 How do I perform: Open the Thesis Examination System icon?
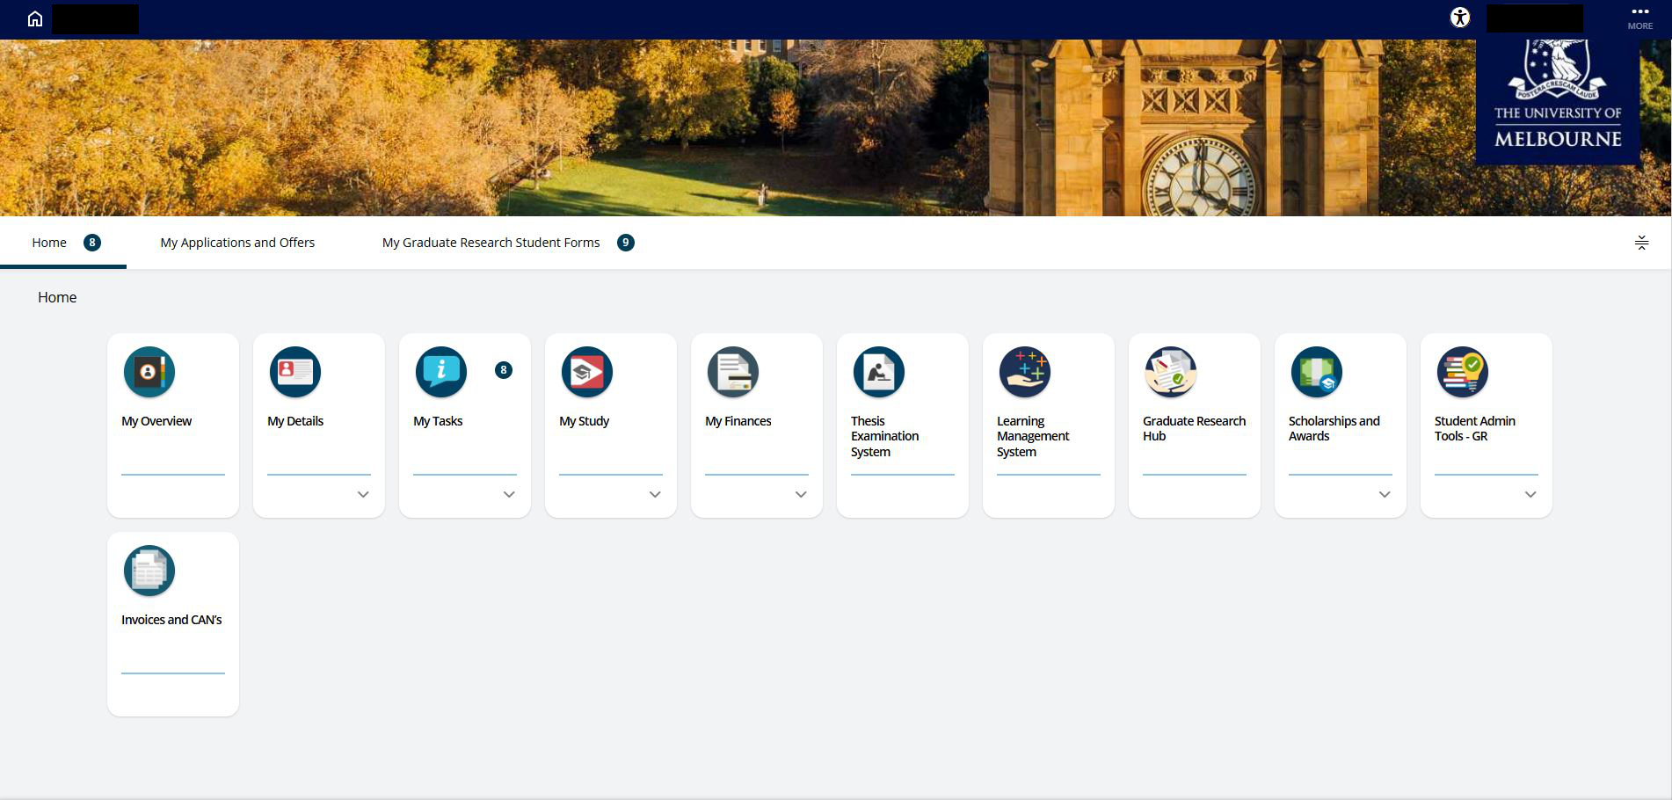[x=879, y=372]
